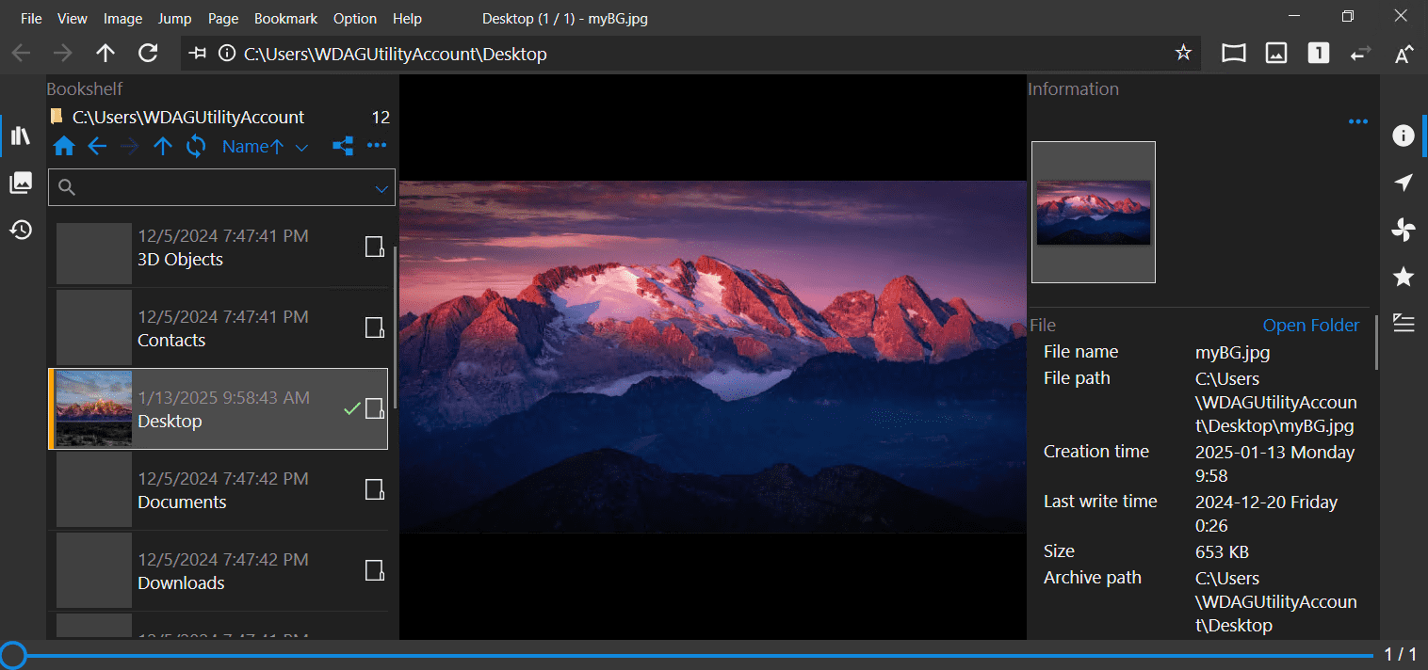Sync the bookshelf with the circular arrows icon

196,146
